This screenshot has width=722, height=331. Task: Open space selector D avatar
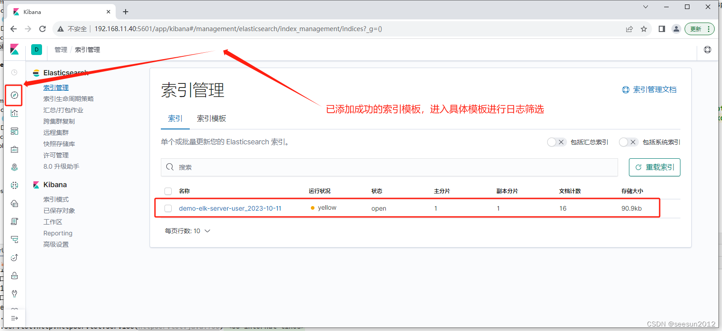coord(37,50)
